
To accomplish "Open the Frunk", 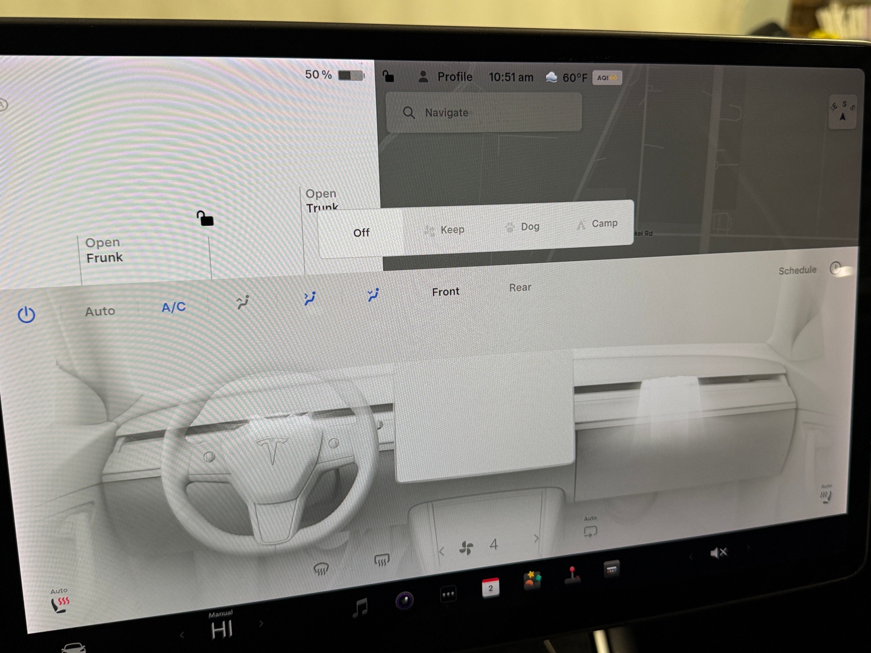I will click(103, 250).
